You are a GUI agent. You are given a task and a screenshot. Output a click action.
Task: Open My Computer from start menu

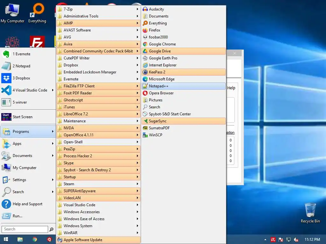tap(28, 168)
